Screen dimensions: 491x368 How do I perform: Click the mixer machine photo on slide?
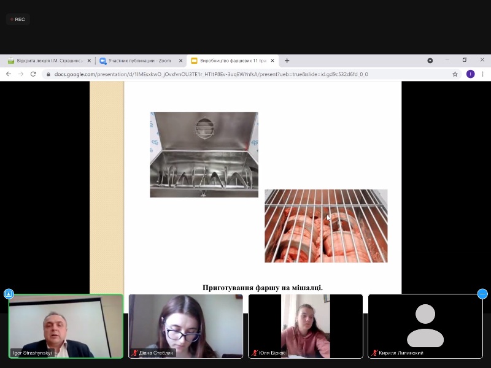pos(204,155)
